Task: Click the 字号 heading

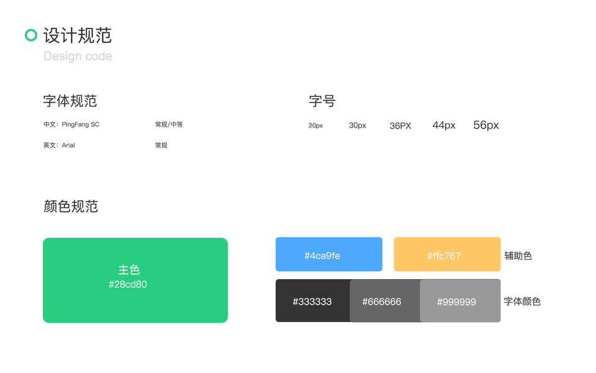Action: 322,101
